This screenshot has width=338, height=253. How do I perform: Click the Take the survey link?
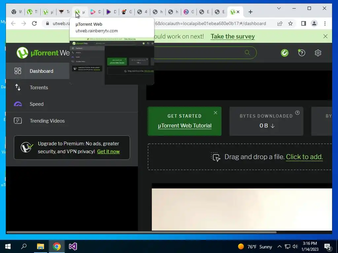(233, 36)
